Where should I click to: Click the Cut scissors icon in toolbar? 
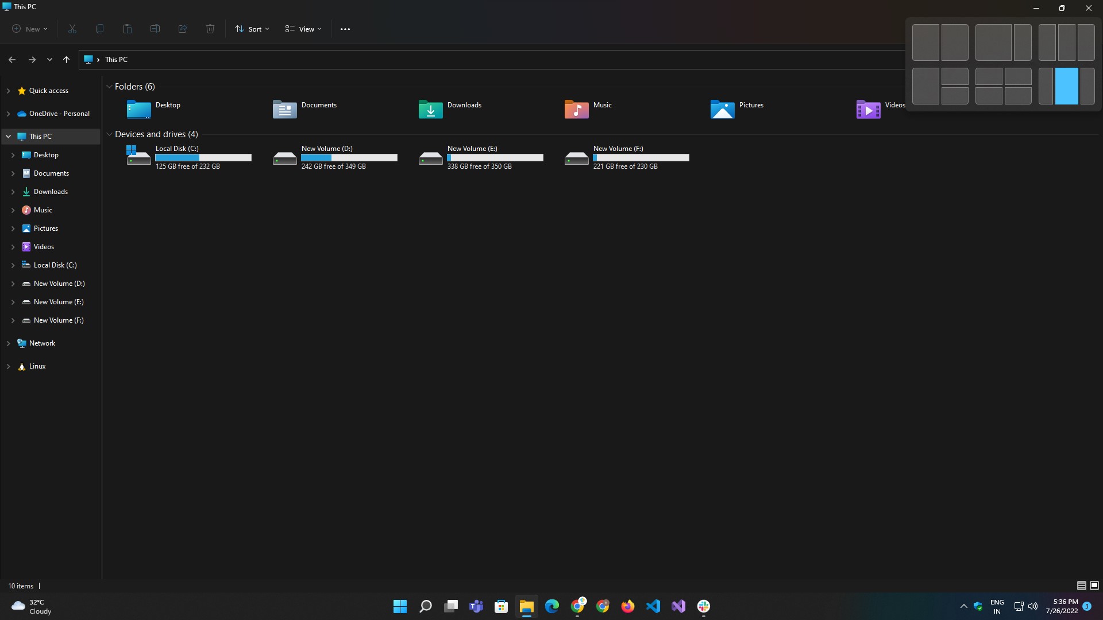point(72,29)
